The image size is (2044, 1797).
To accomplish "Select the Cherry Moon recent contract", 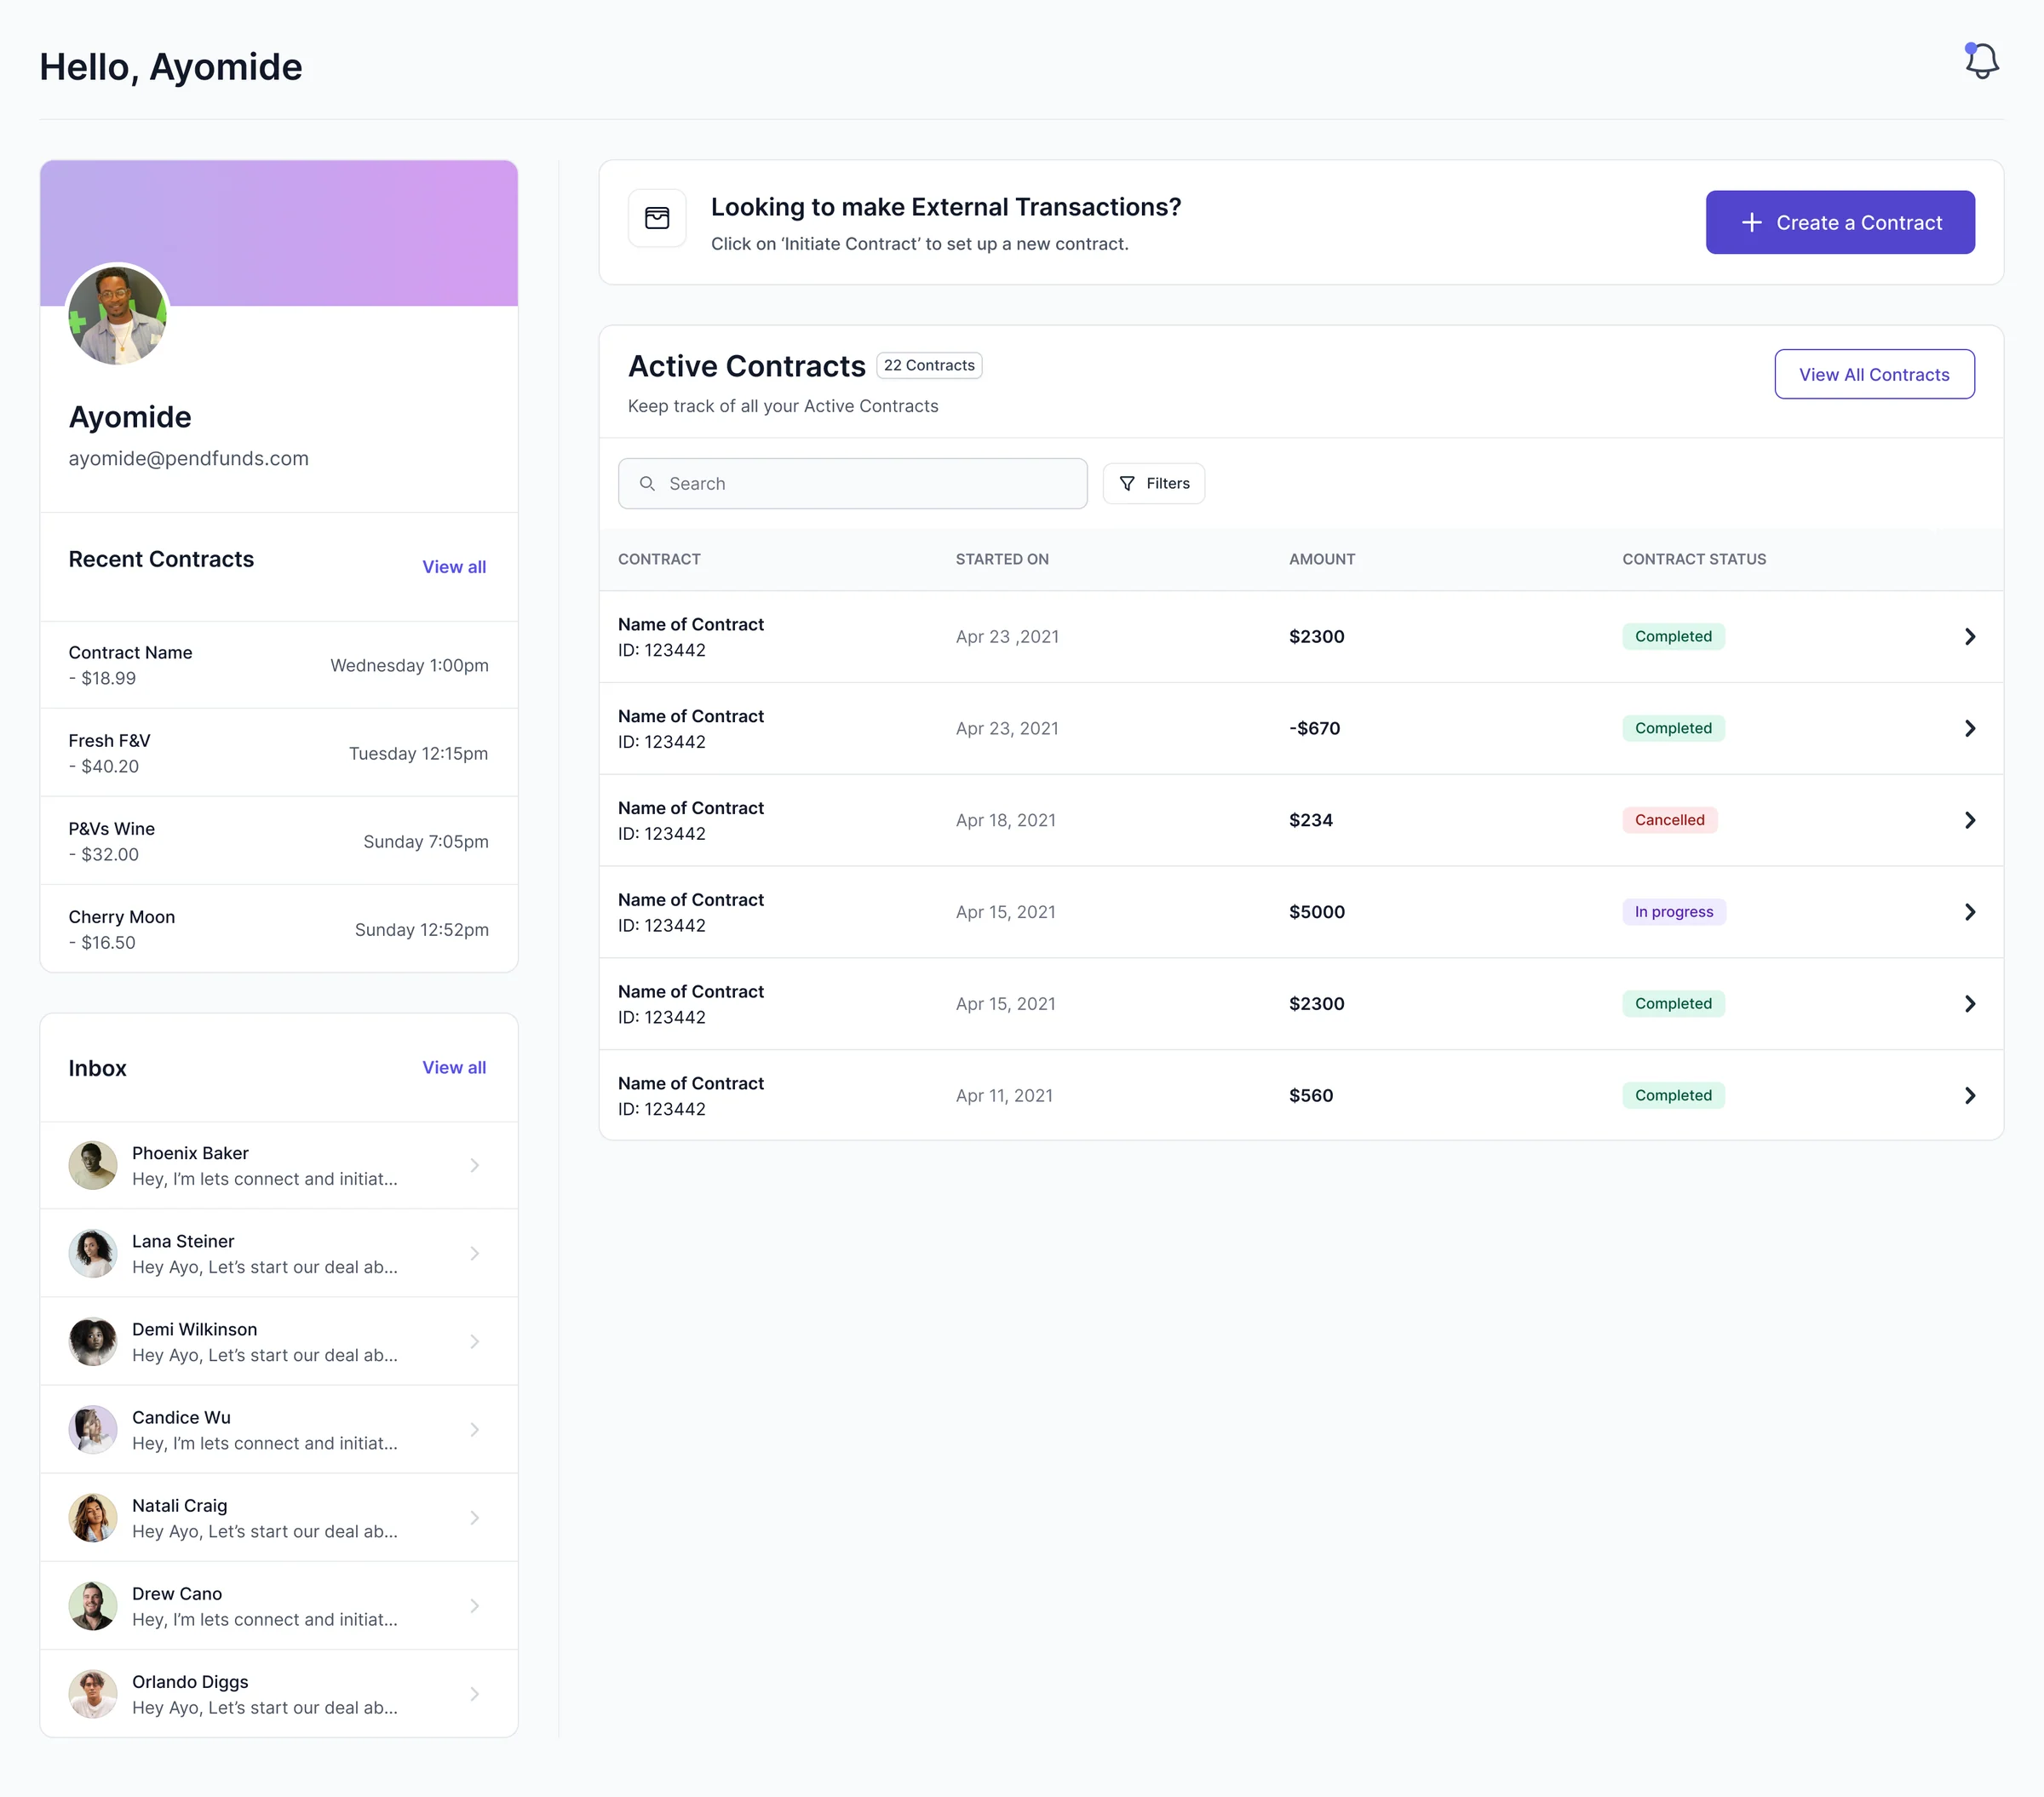I will tap(279, 929).
